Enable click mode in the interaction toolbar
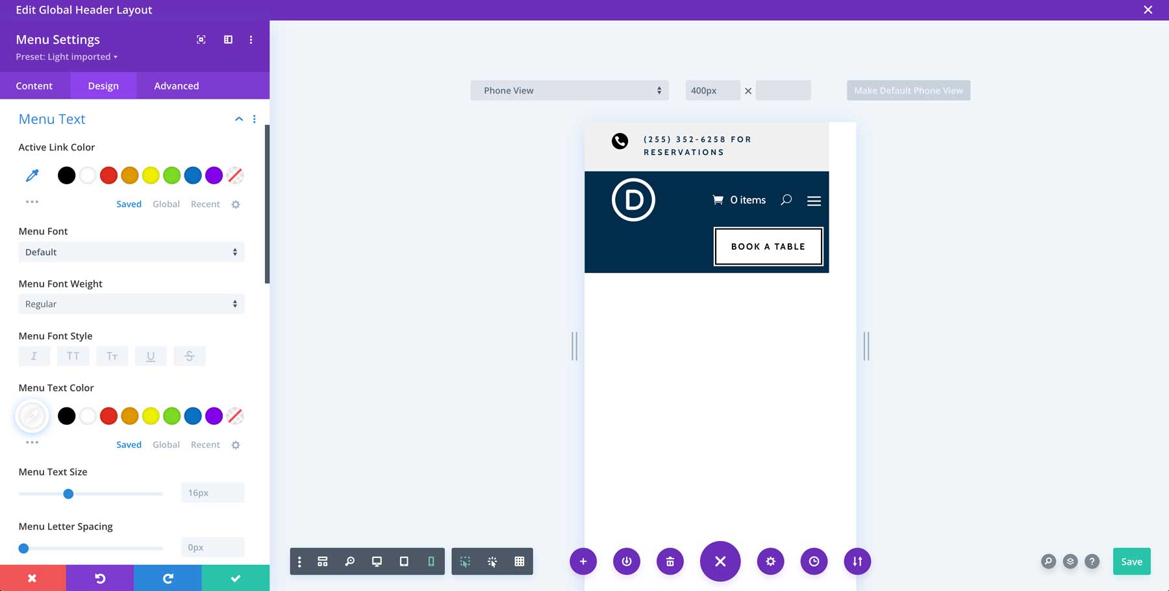1169x591 pixels. [x=492, y=561]
